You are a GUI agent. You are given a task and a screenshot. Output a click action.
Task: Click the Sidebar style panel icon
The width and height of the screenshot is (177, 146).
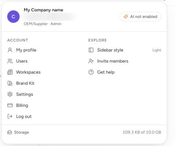tap(91, 50)
